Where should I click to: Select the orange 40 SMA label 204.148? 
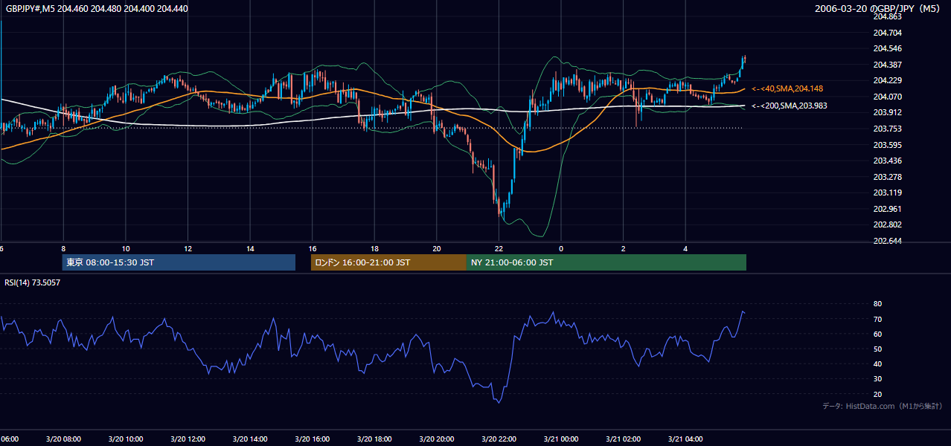(x=787, y=88)
